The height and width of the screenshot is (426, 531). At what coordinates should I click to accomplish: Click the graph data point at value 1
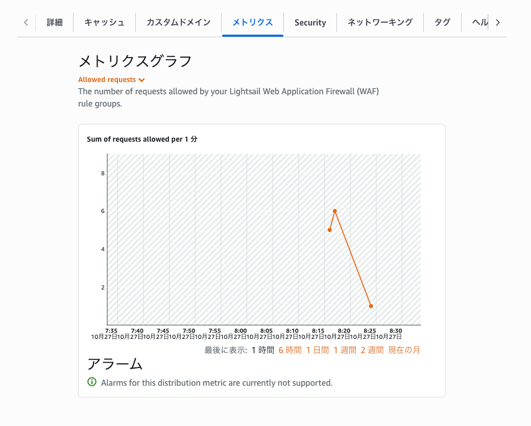371,306
